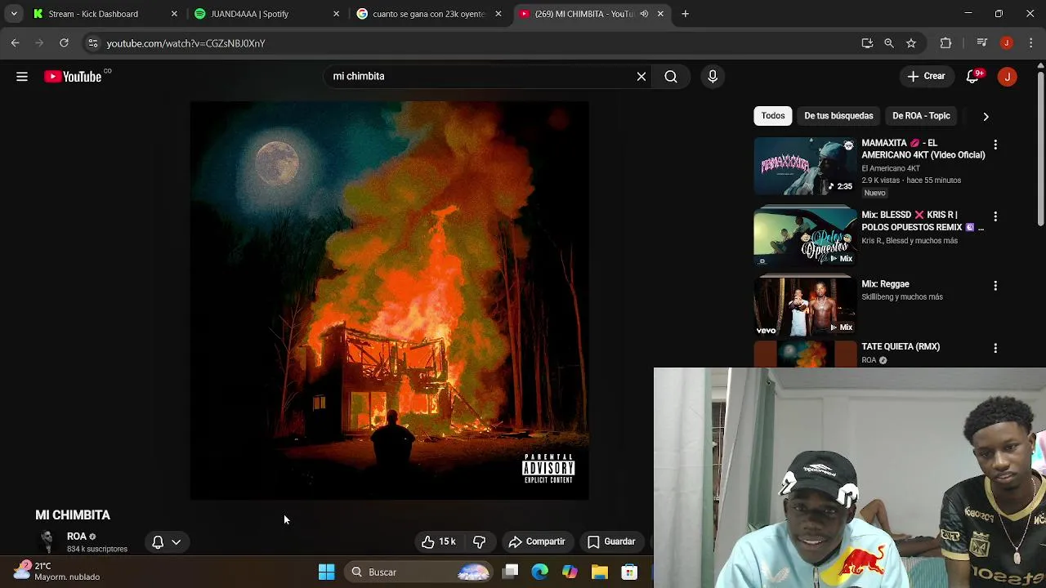Open options menu for TATE QUIETA (RMX)

click(995, 348)
